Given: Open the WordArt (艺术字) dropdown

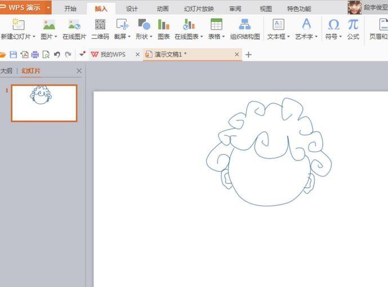Looking at the screenshot, I should [306, 37].
